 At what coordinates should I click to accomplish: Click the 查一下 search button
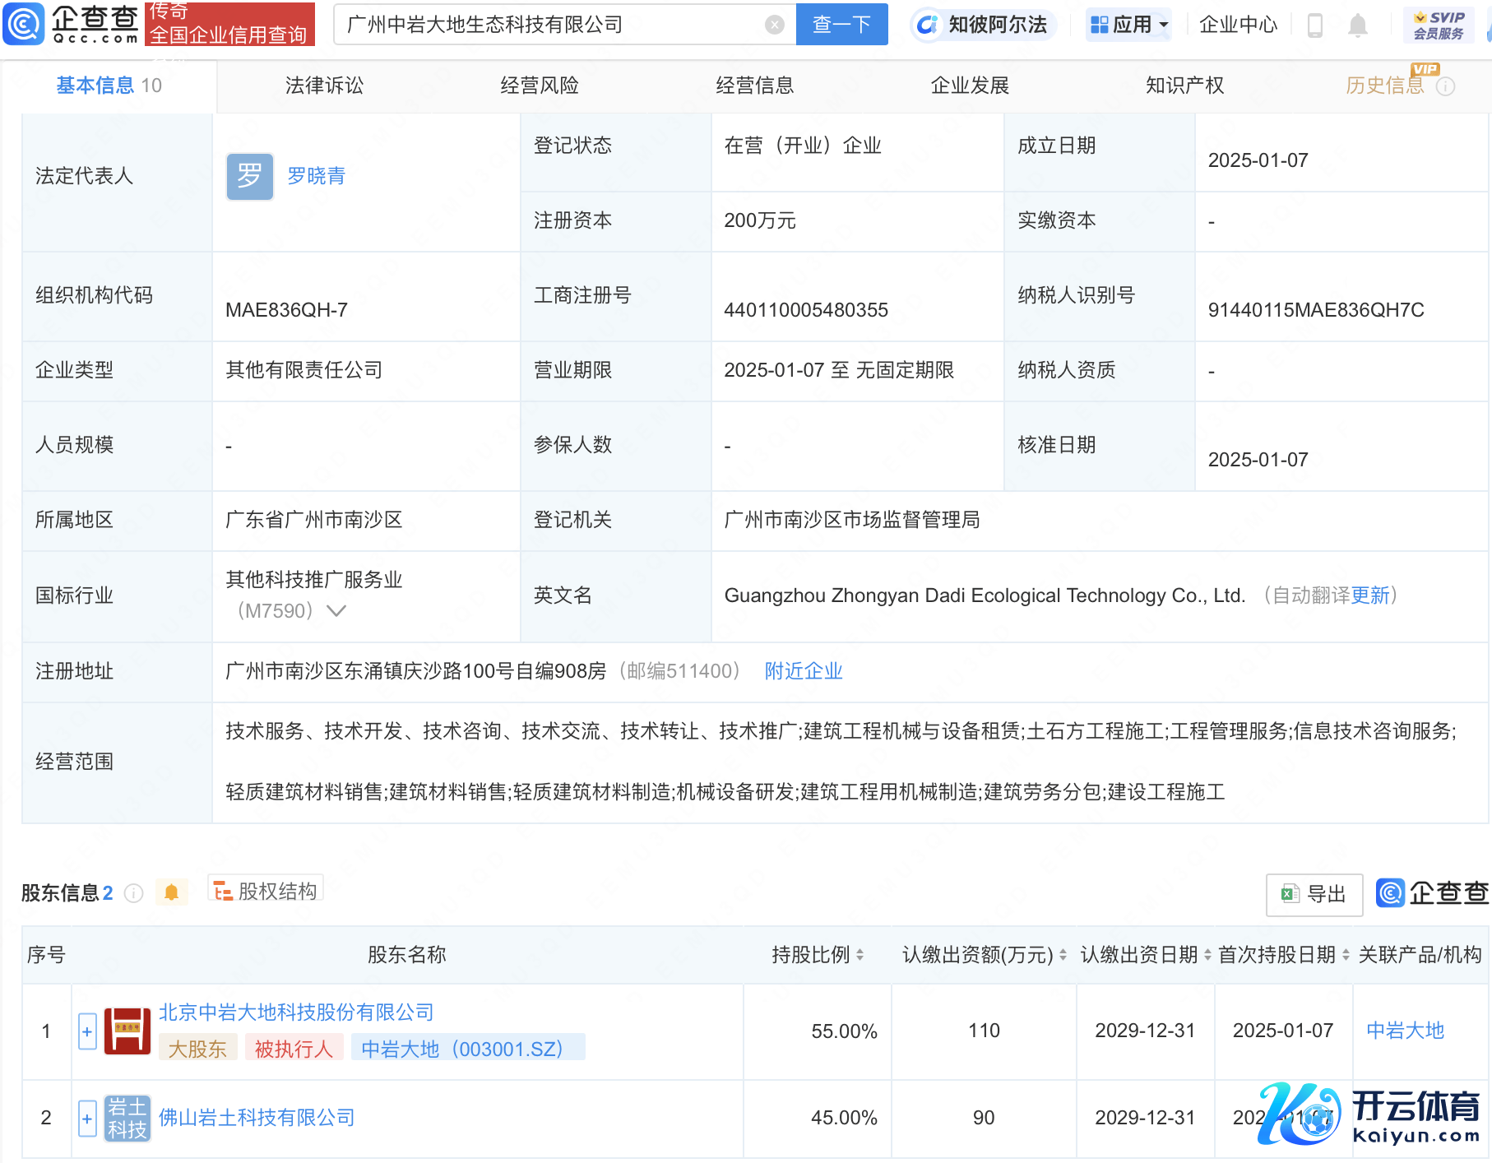click(x=841, y=25)
